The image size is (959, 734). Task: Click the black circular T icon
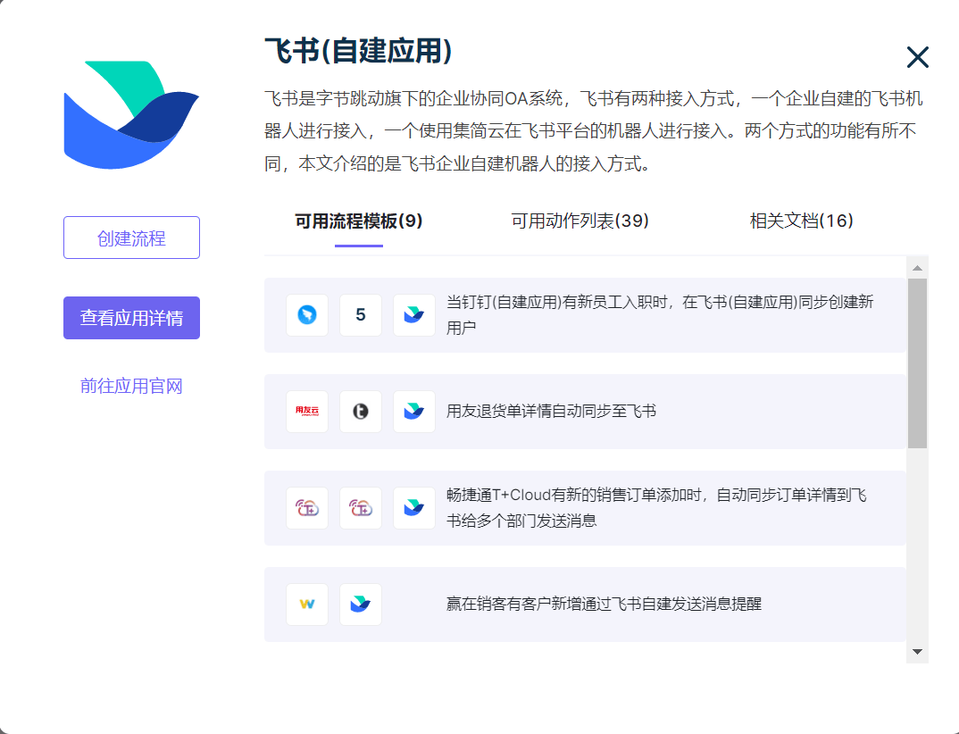coord(361,412)
